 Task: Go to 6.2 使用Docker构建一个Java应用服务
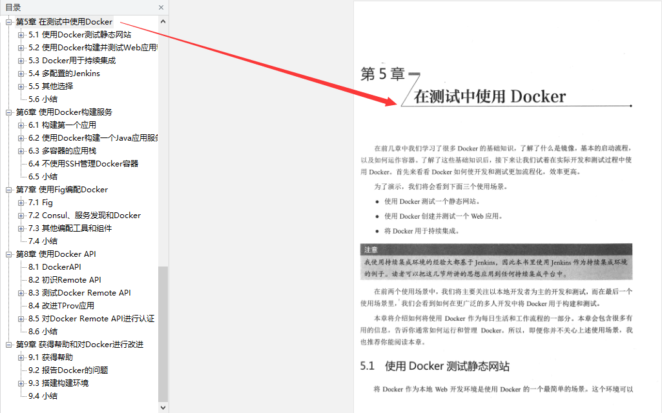click(x=93, y=138)
